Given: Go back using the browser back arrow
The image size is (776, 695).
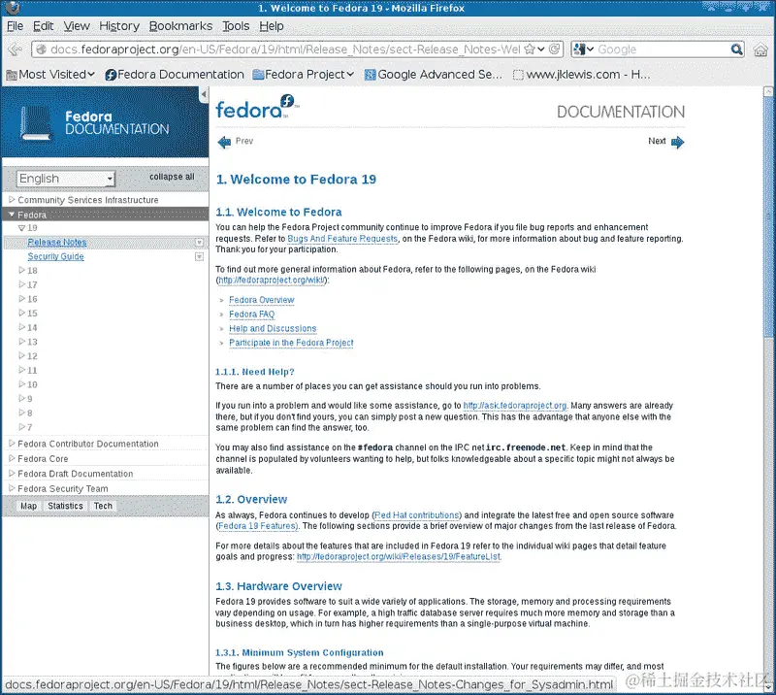Looking at the screenshot, I should coord(16,50).
